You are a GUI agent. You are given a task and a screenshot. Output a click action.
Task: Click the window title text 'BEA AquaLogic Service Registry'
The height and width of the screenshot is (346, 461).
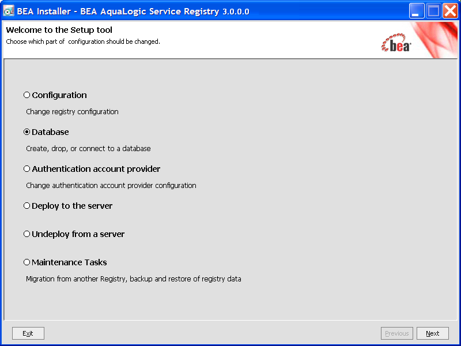coord(150,12)
